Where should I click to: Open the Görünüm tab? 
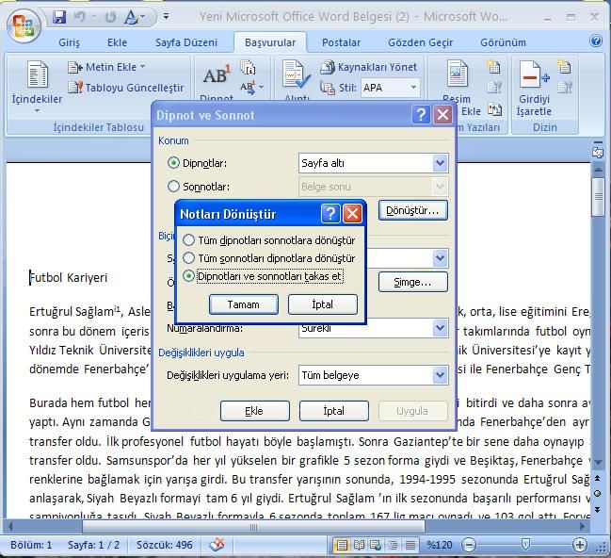[x=503, y=42]
